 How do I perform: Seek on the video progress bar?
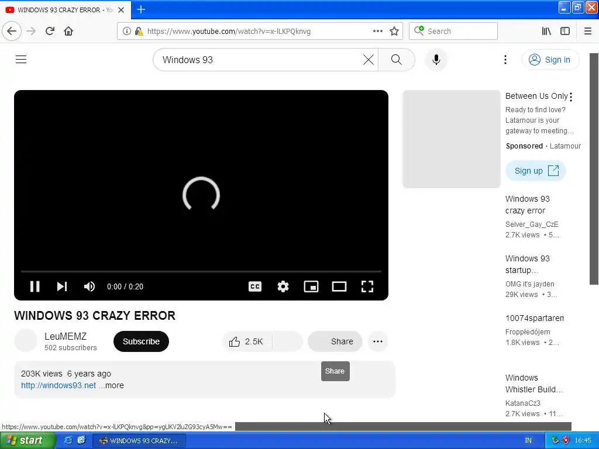pos(201,271)
